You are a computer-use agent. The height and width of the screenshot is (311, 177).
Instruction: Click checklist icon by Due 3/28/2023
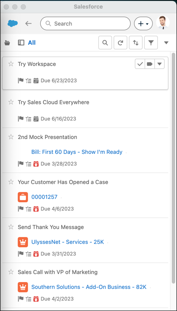coord(28,164)
